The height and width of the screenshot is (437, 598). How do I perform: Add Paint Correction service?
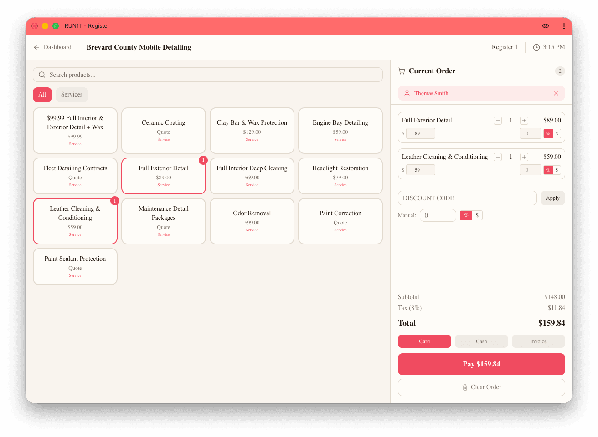(x=340, y=221)
